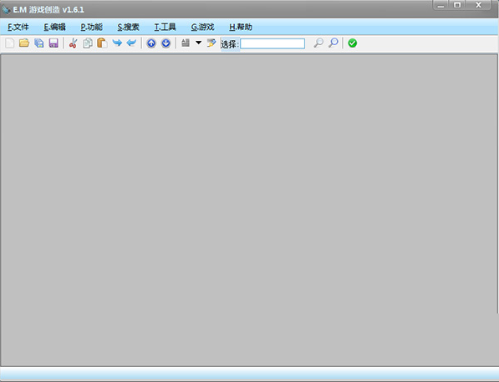
Task: Open the G.游戏 menu
Action: point(202,27)
